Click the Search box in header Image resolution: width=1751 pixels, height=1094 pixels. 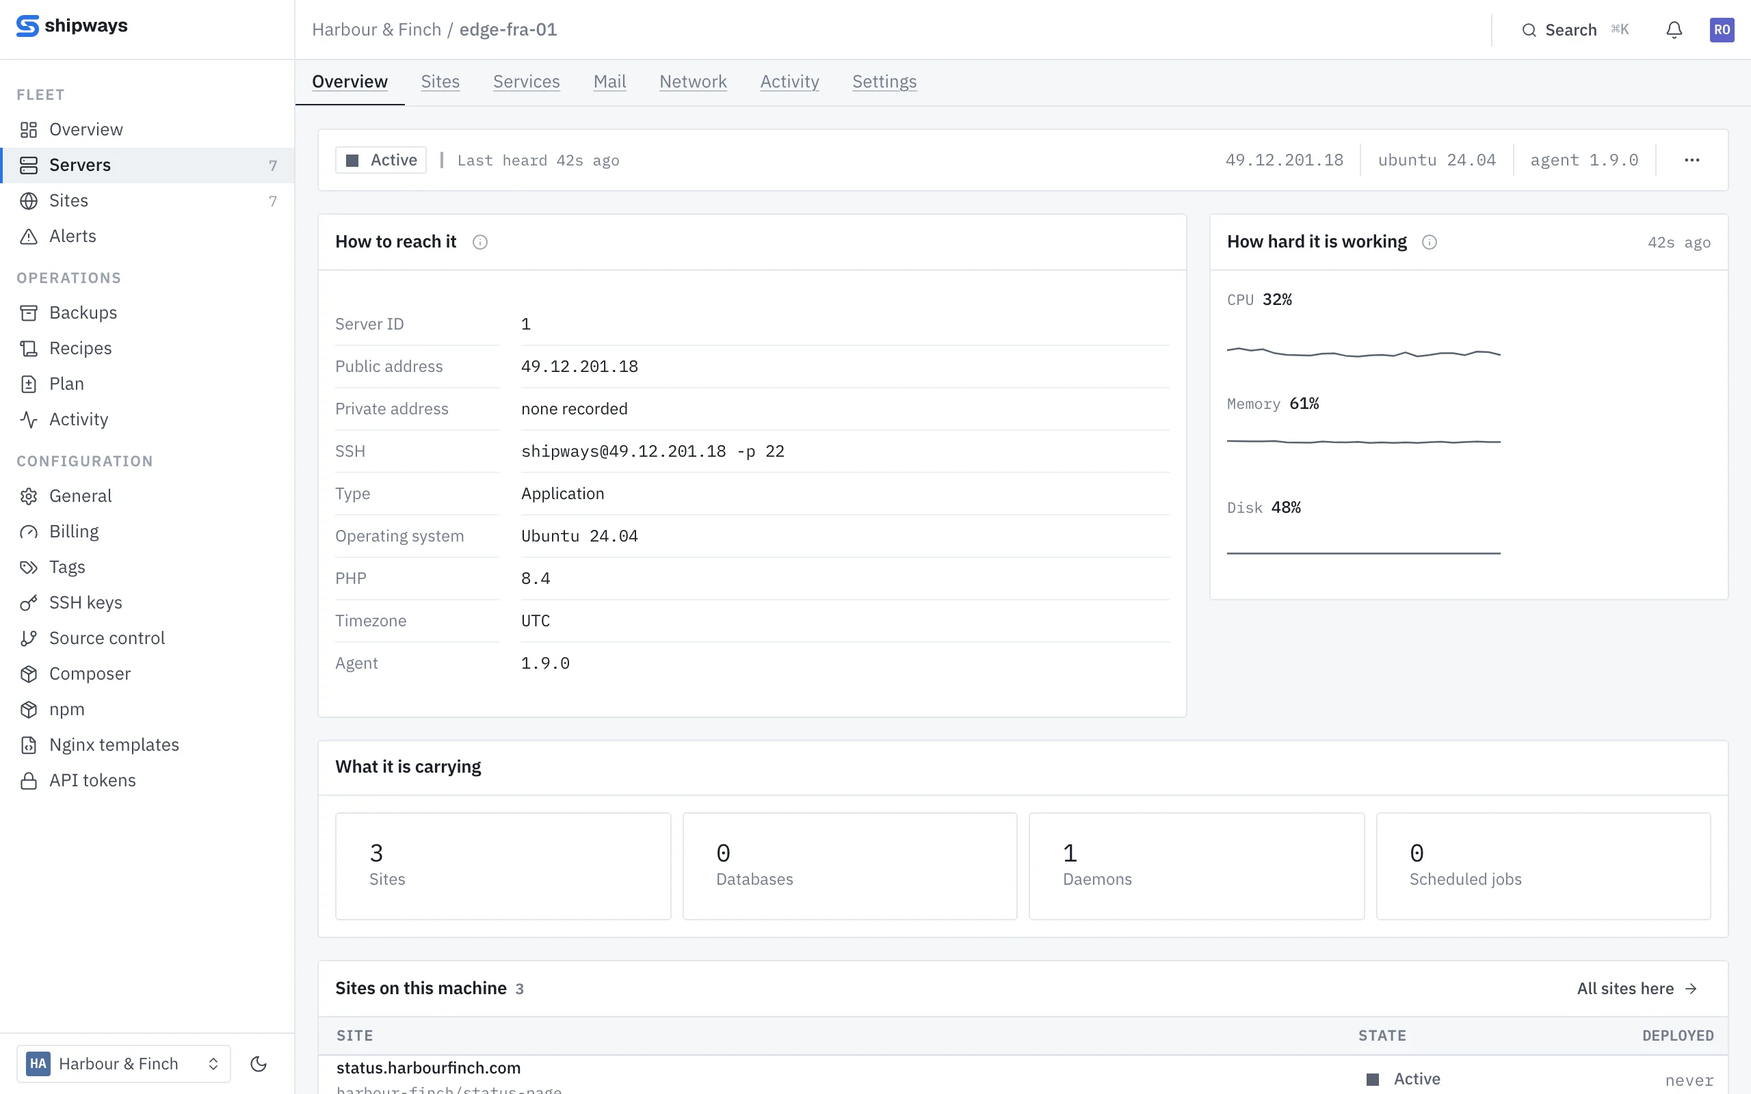tap(1575, 29)
